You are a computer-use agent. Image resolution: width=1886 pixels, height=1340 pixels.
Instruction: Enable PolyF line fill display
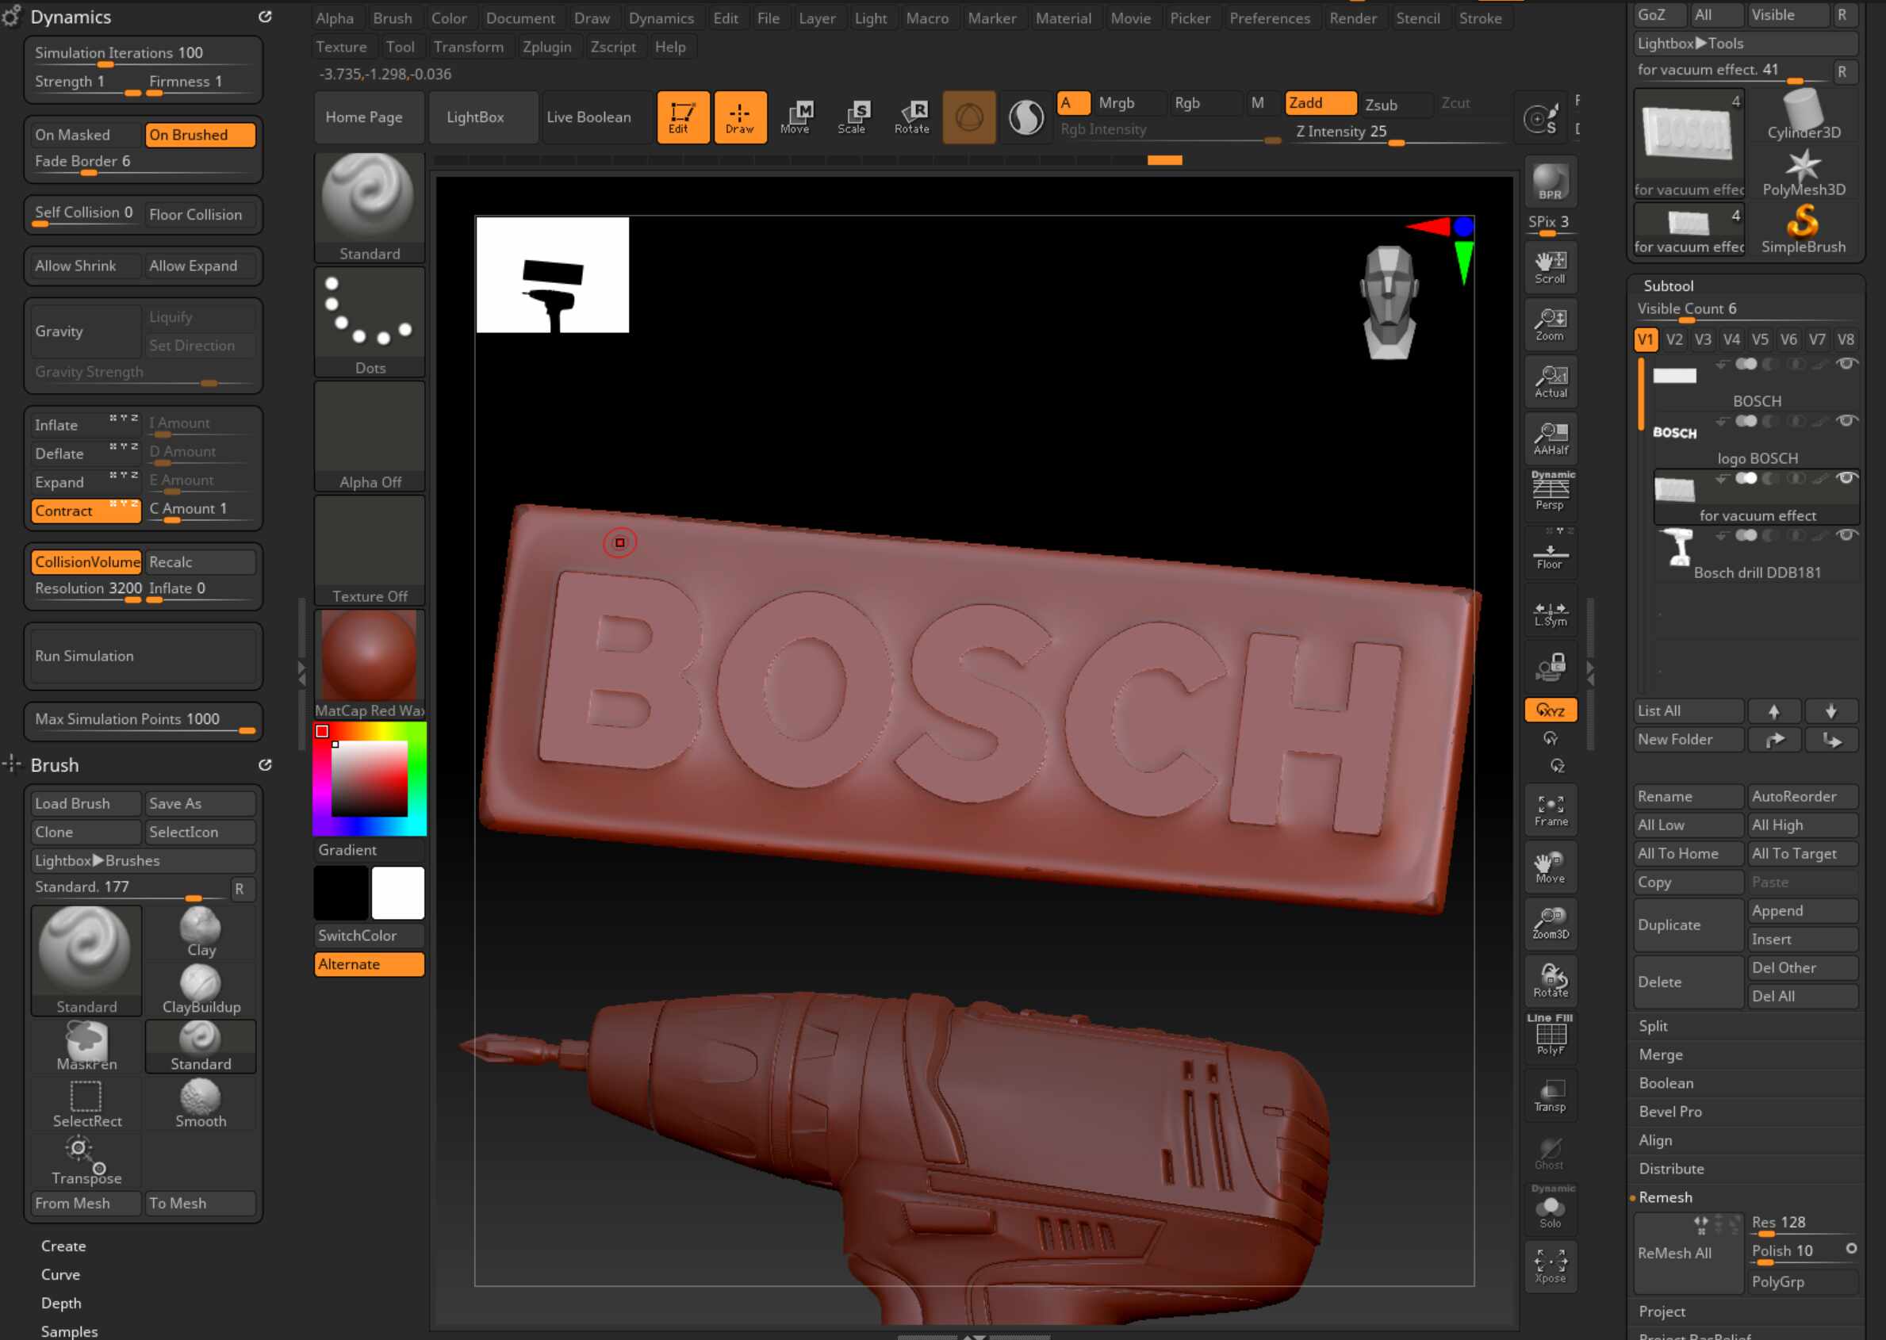[x=1549, y=1036]
